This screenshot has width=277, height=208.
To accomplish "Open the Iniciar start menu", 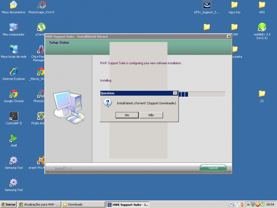I will point(8,205).
